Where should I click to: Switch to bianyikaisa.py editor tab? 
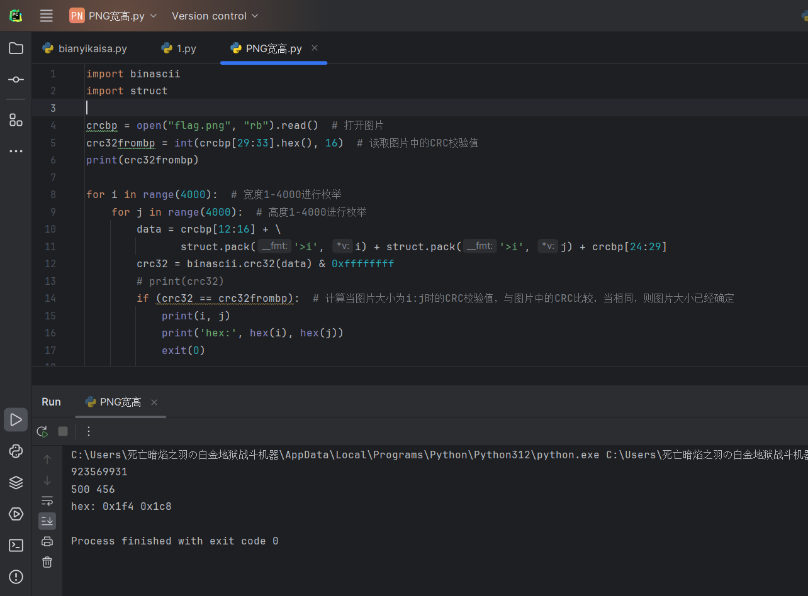point(85,48)
